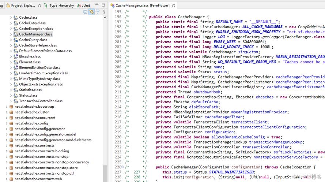This screenshot has height=182, width=325.
Task: Expand the net.sf.ehcache.config package
Action: (x=7, y=123)
